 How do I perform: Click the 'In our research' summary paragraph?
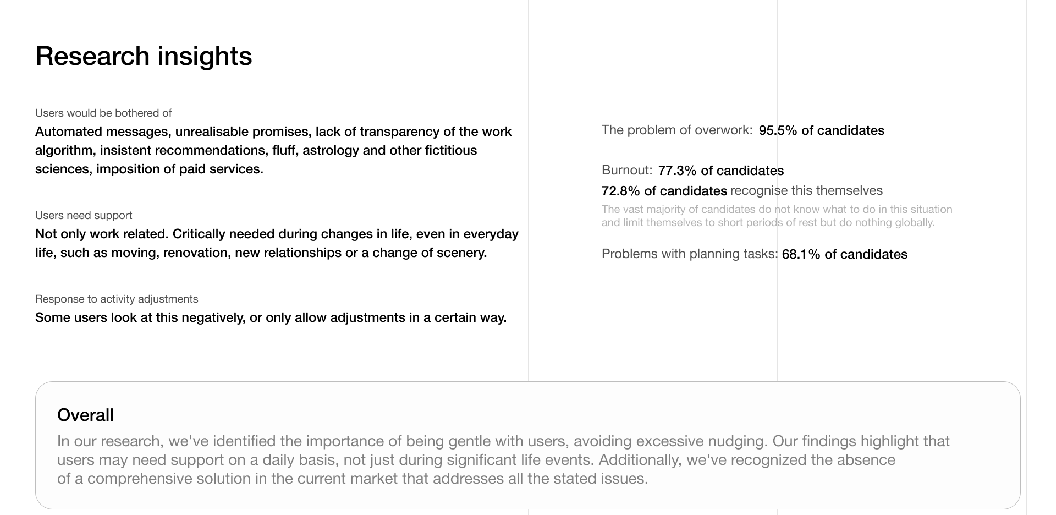point(476,460)
